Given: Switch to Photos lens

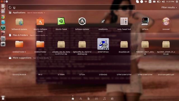Looking at the screenshot, I should point(112,99).
